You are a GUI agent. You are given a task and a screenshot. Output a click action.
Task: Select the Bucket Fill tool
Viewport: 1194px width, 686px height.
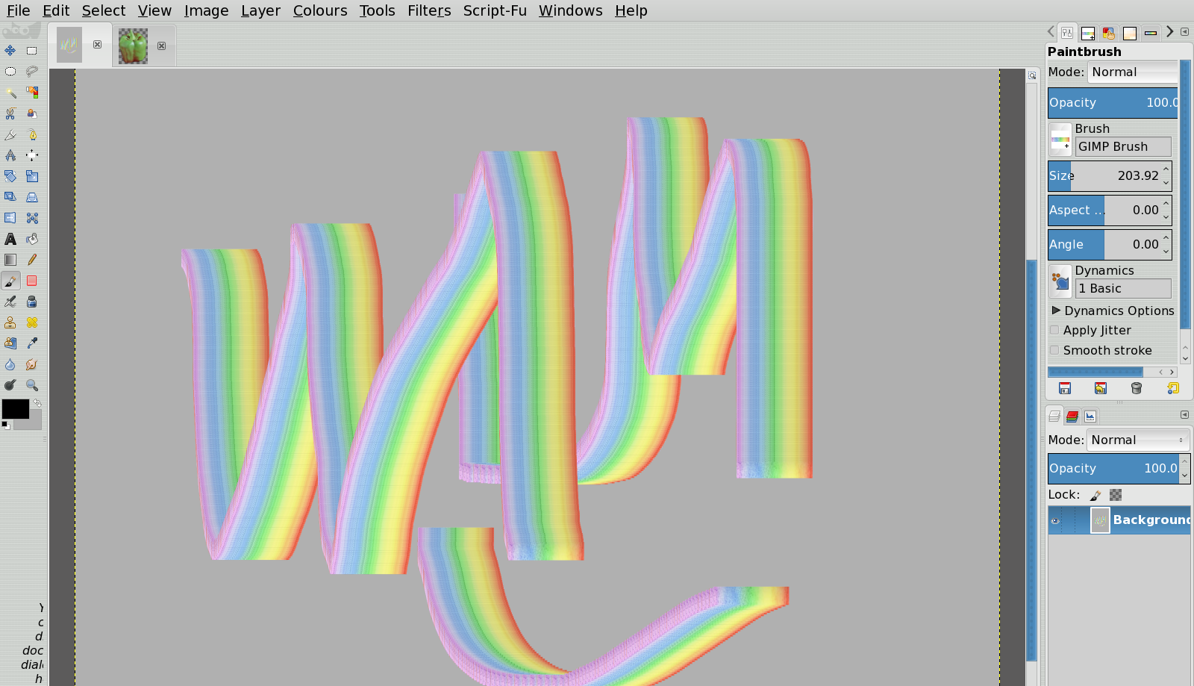pos(31,239)
